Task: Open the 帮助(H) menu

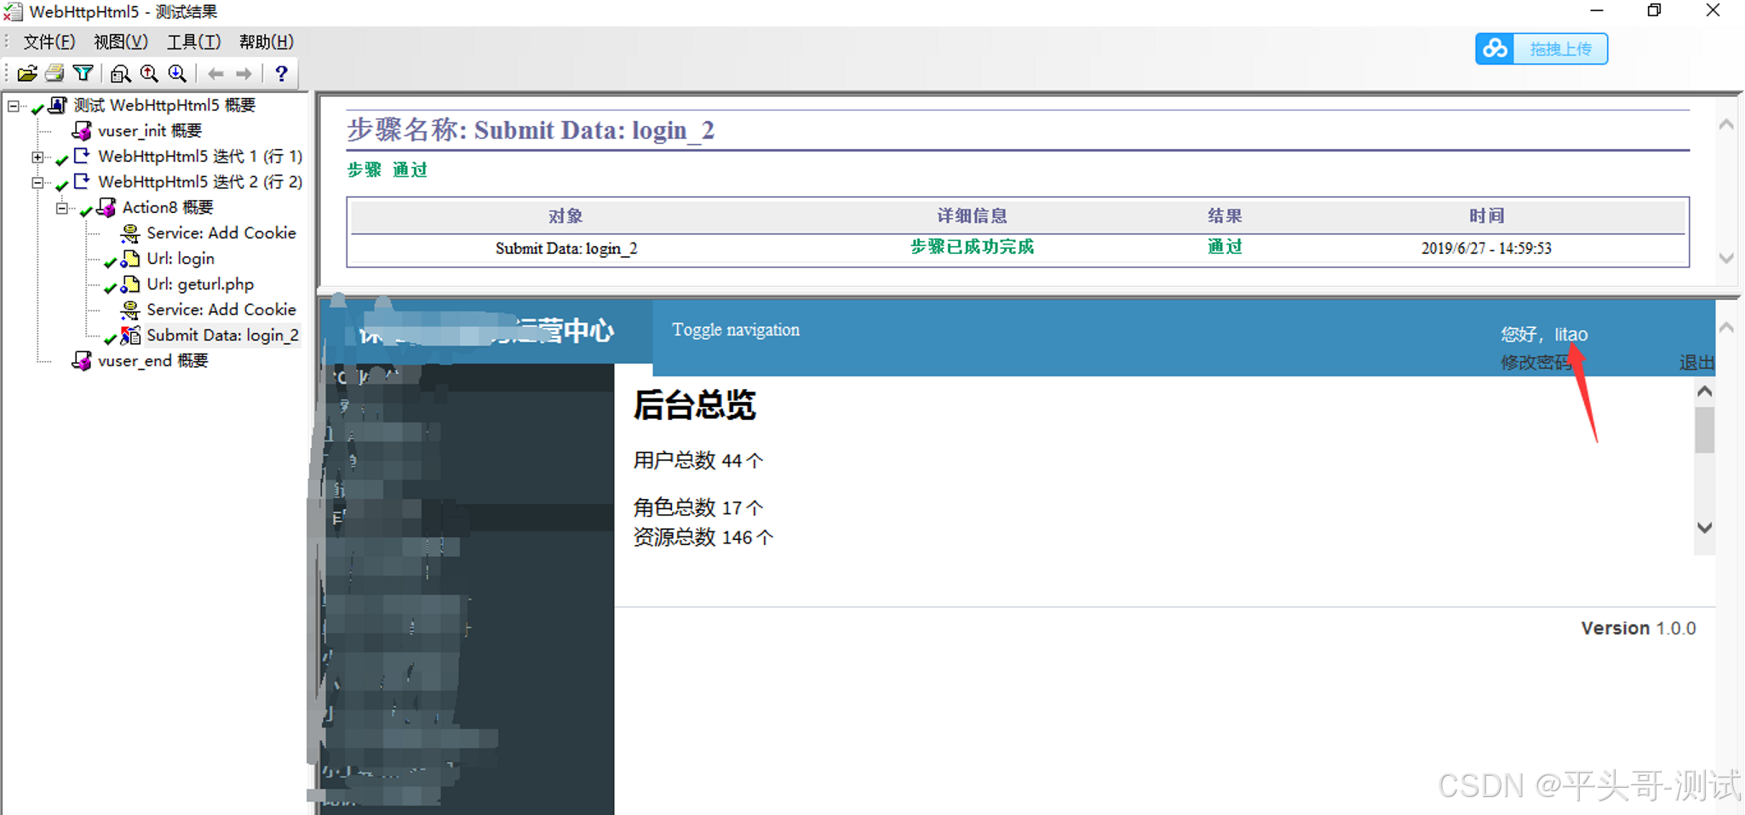Action: coord(266,42)
